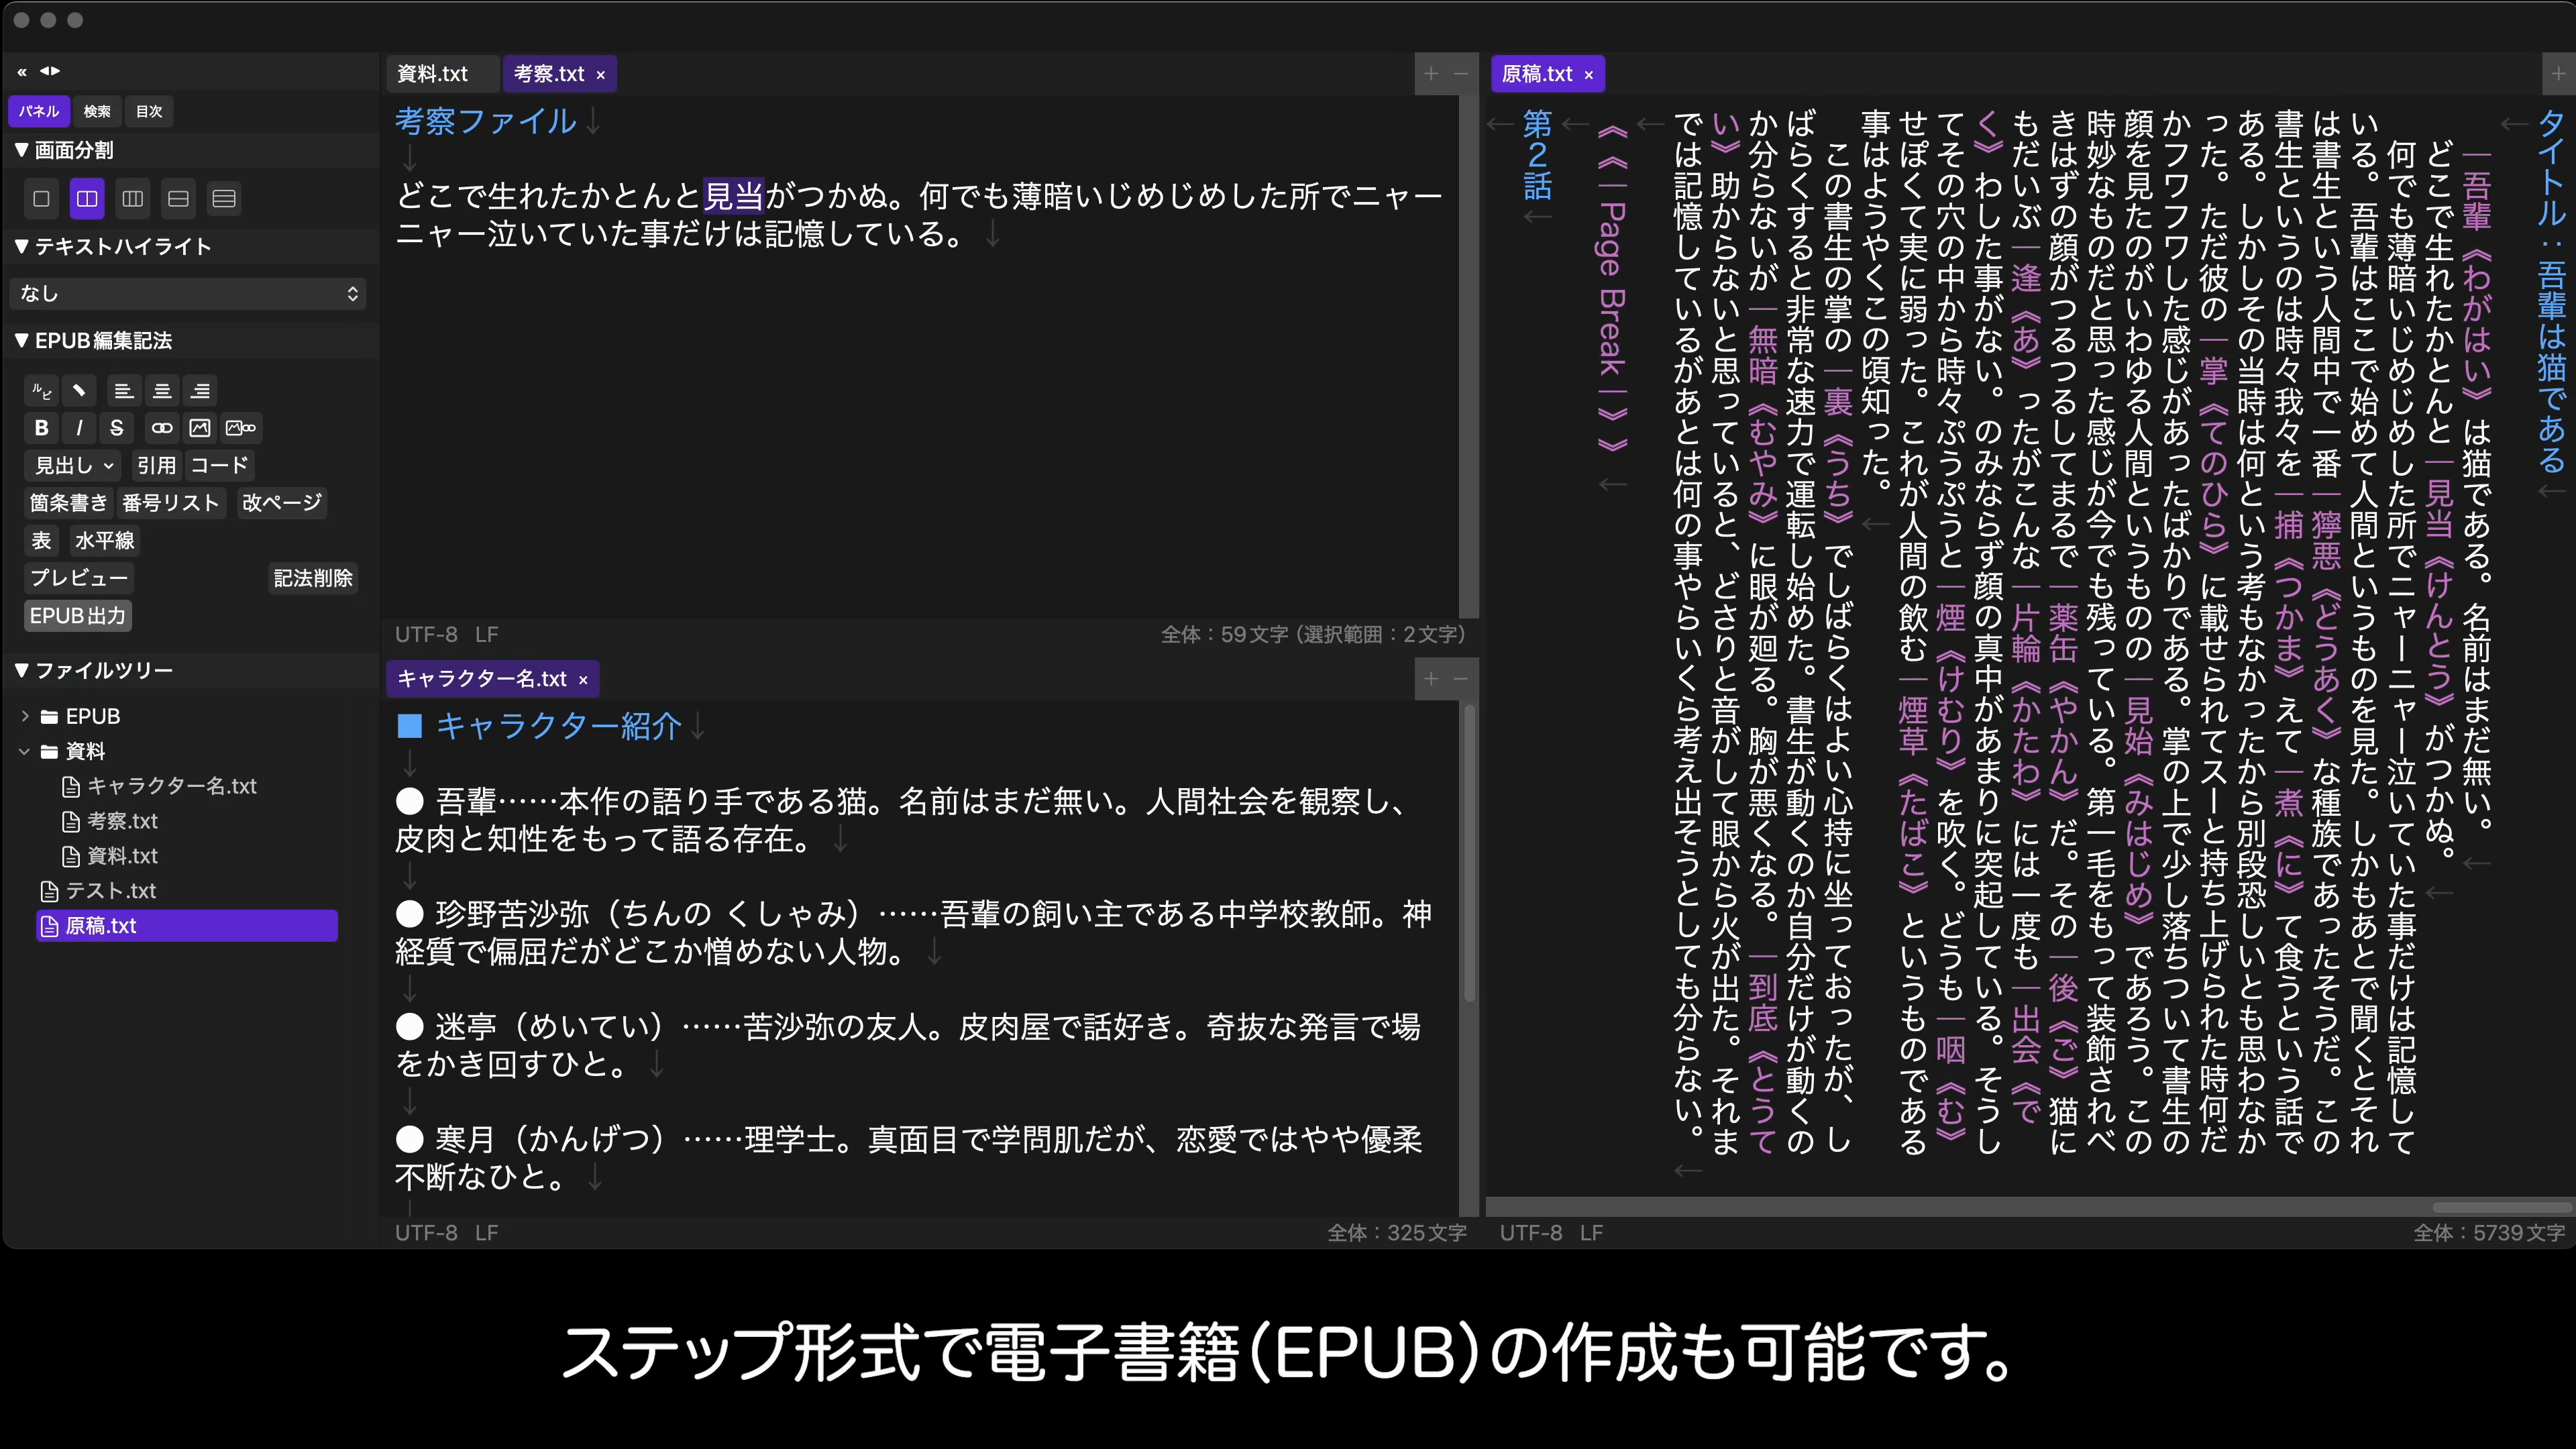The height and width of the screenshot is (1449, 2576).
Task: Expand the EPUB folder in file tree
Action: [25, 716]
